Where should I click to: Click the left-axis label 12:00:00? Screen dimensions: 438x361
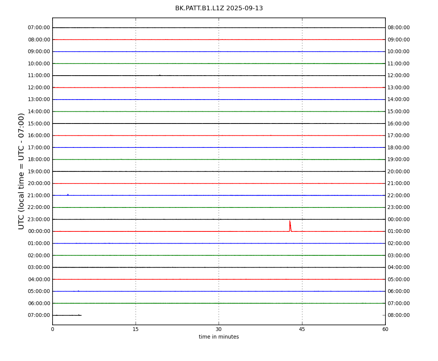click(39, 87)
